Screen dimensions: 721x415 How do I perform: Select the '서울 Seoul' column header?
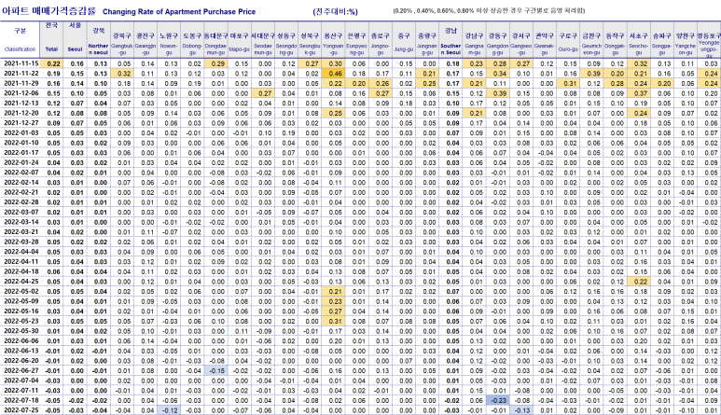click(x=76, y=40)
